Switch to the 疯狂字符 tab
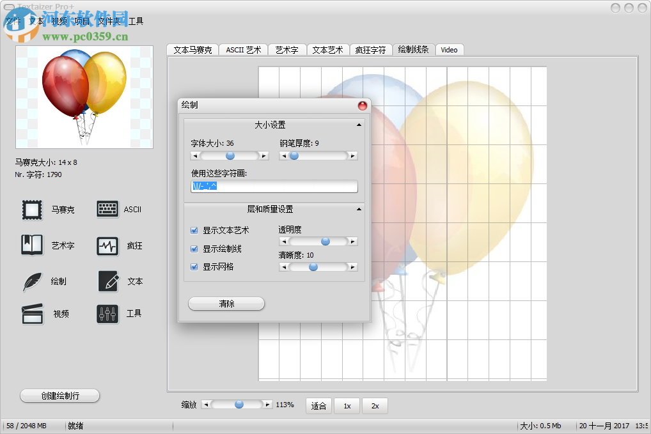 [x=371, y=49]
